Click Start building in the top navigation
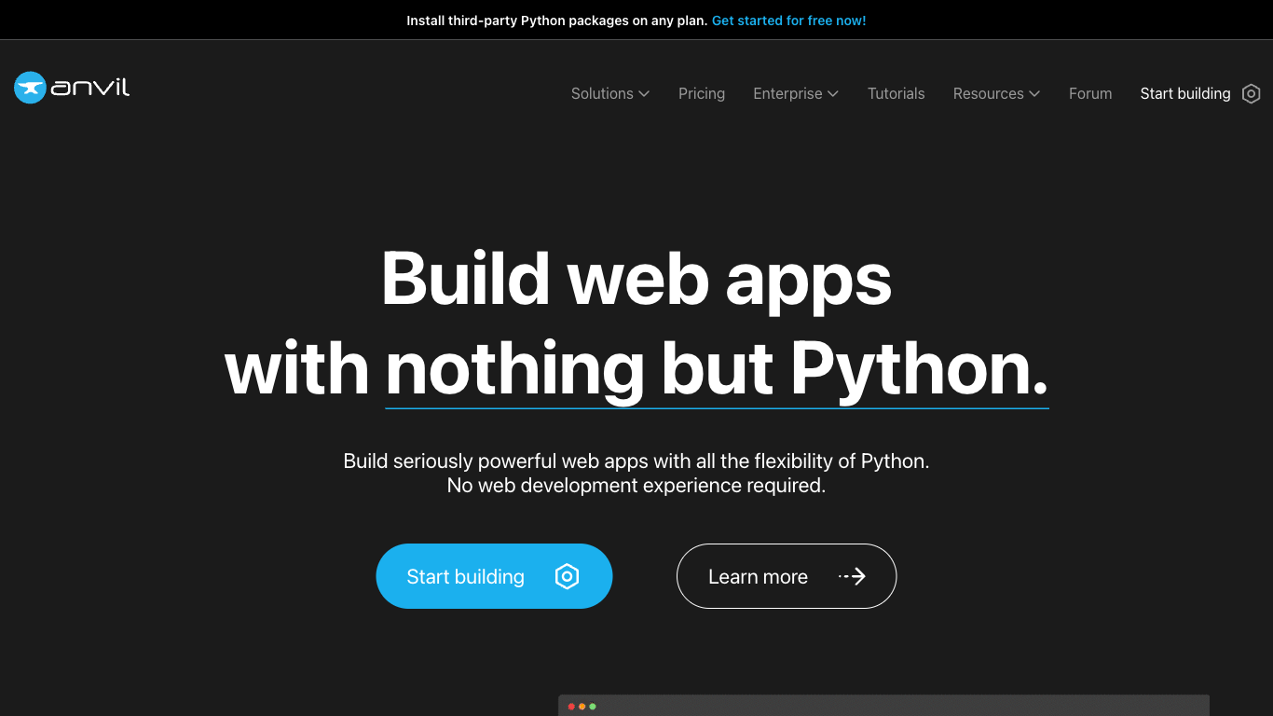This screenshot has height=716, width=1273. pyautogui.click(x=1185, y=93)
